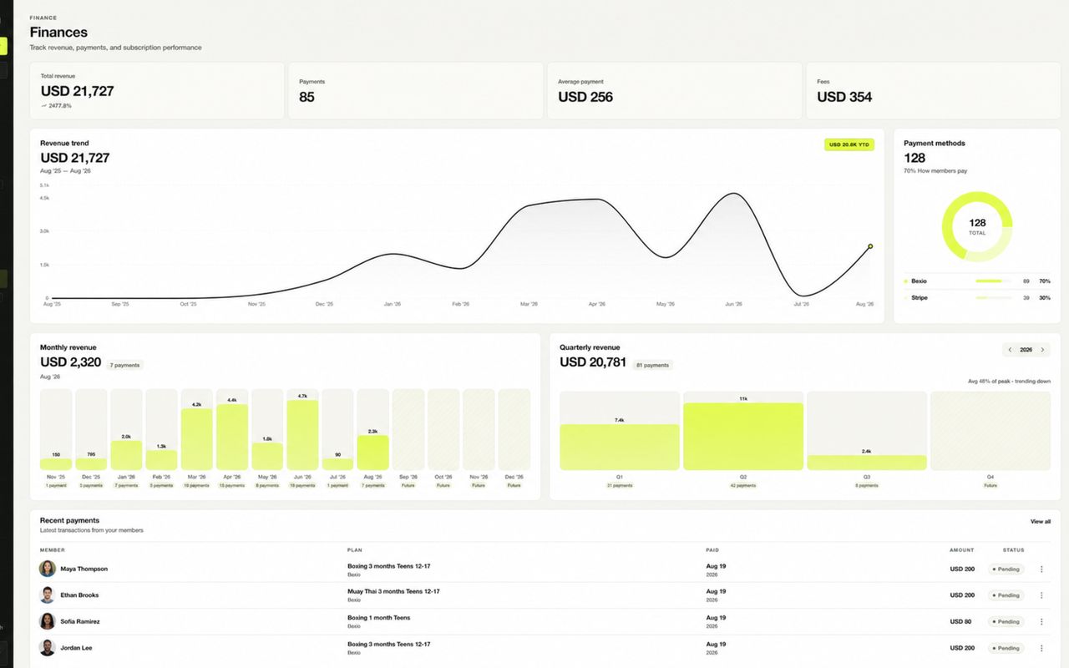Click the Average payment USD 256 card

[675, 90]
